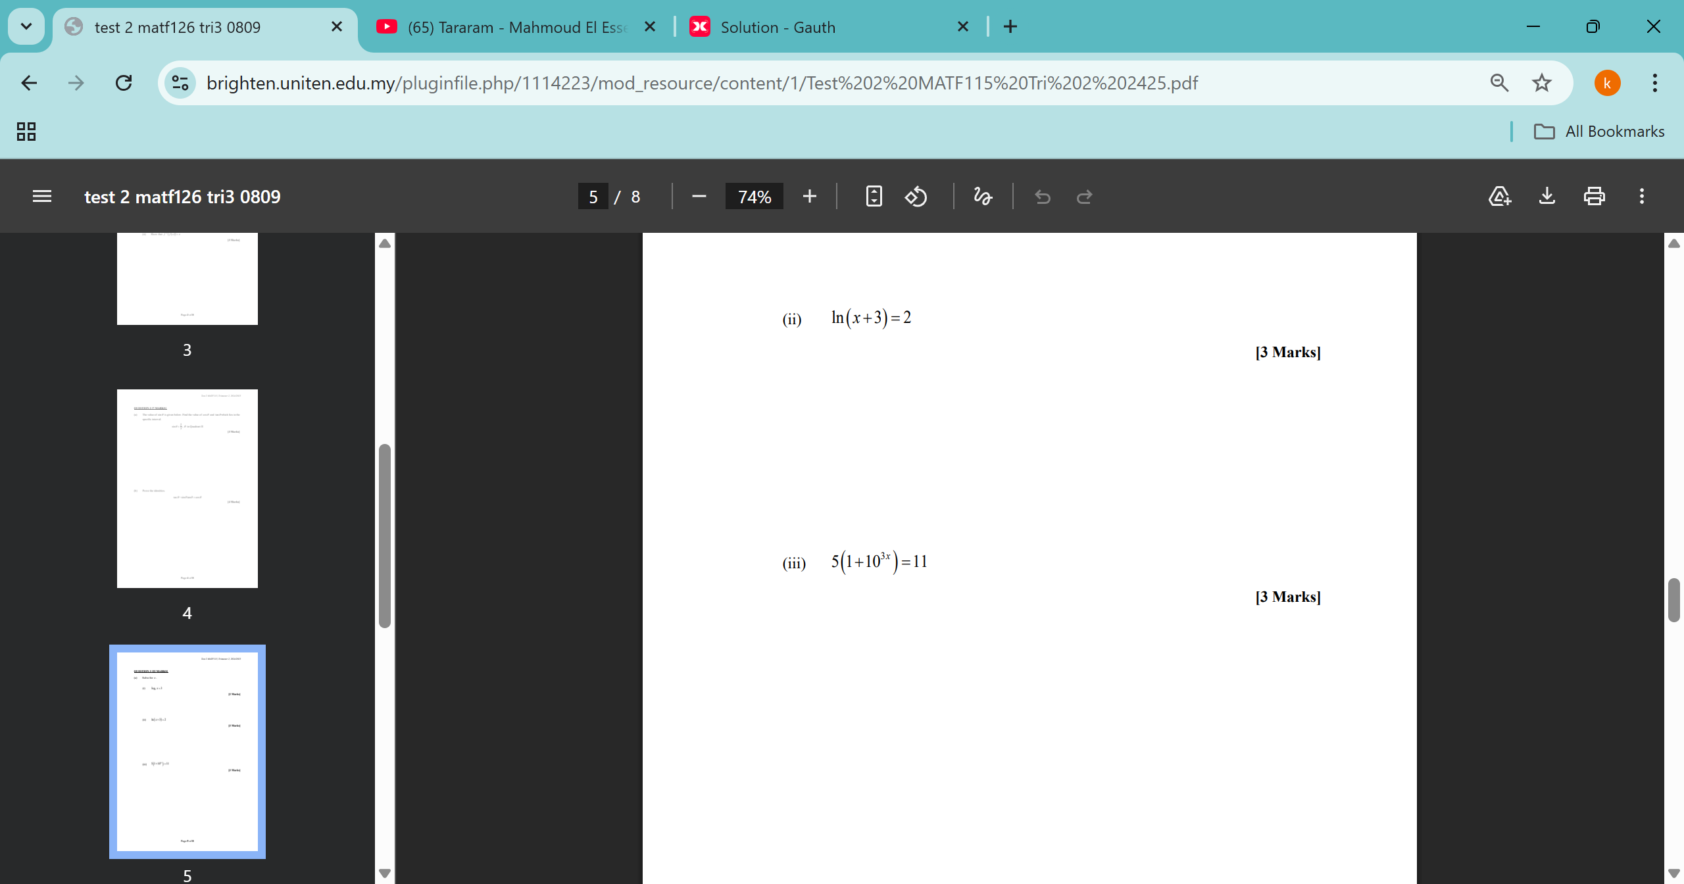Viewport: 1684px width, 884px height.
Task: Toggle the PDF sidebar hamburger menu
Action: click(x=42, y=197)
